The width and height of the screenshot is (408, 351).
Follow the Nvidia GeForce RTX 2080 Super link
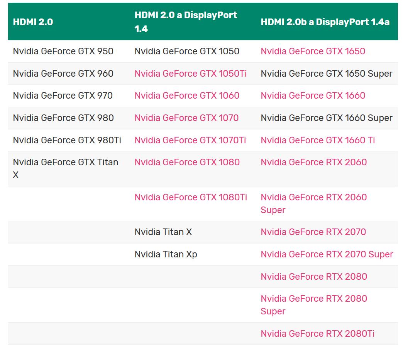coord(314,305)
